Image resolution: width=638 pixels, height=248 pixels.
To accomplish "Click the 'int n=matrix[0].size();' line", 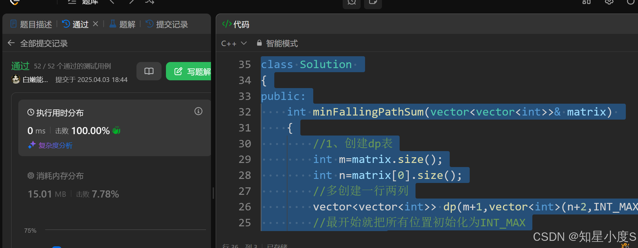I will (x=387, y=175).
